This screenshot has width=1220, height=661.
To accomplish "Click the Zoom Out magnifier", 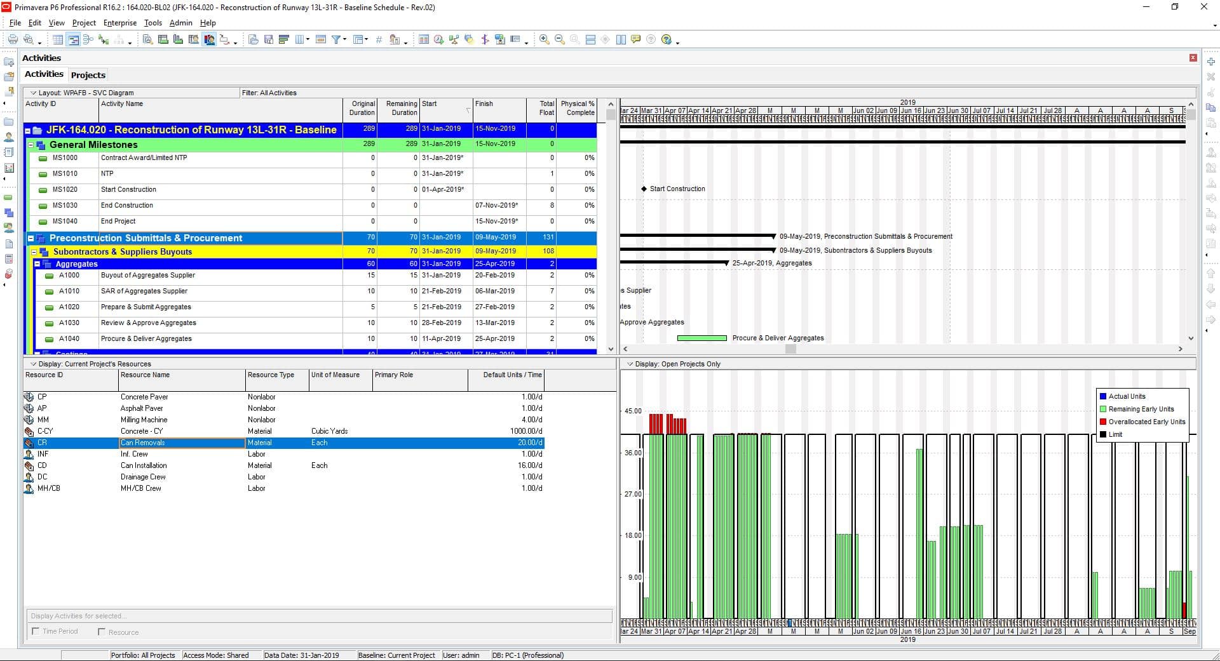I will (x=560, y=39).
